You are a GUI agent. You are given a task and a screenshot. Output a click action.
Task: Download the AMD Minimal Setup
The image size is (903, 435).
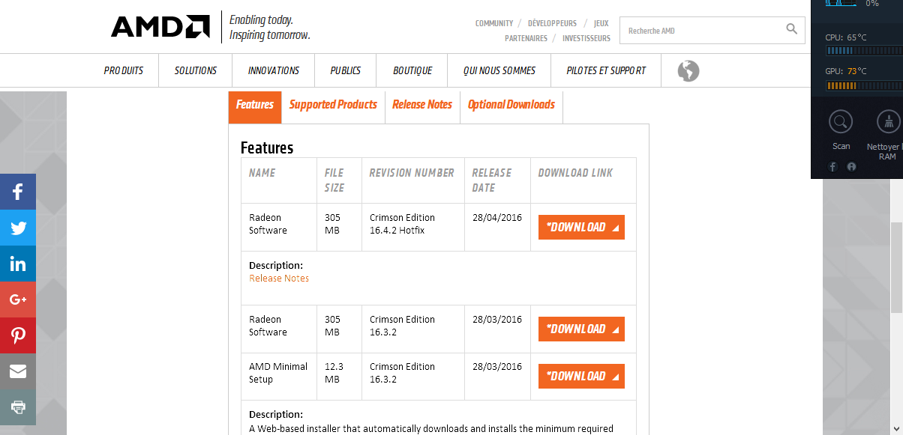581,377
